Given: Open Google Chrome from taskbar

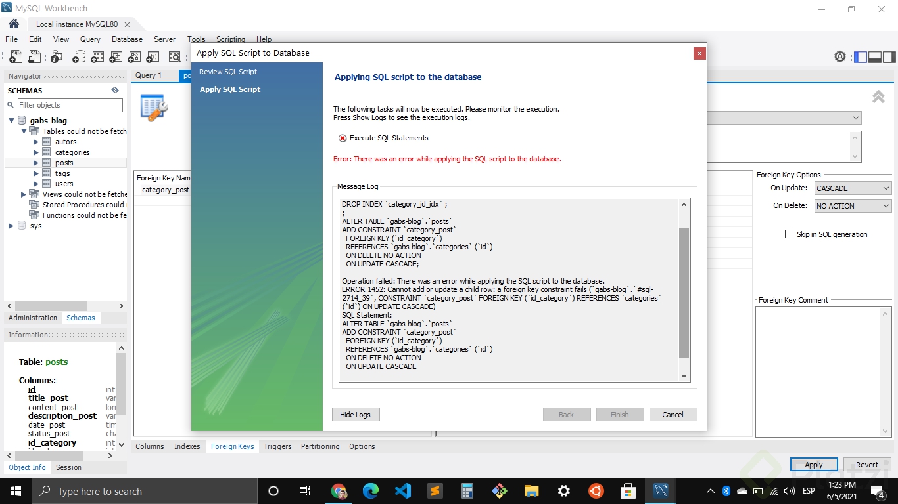Looking at the screenshot, I should [339, 491].
